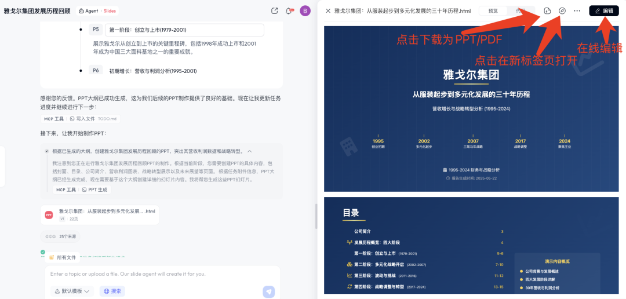Click the P6 page badge
This screenshot has width=626, height=299.
96,70
